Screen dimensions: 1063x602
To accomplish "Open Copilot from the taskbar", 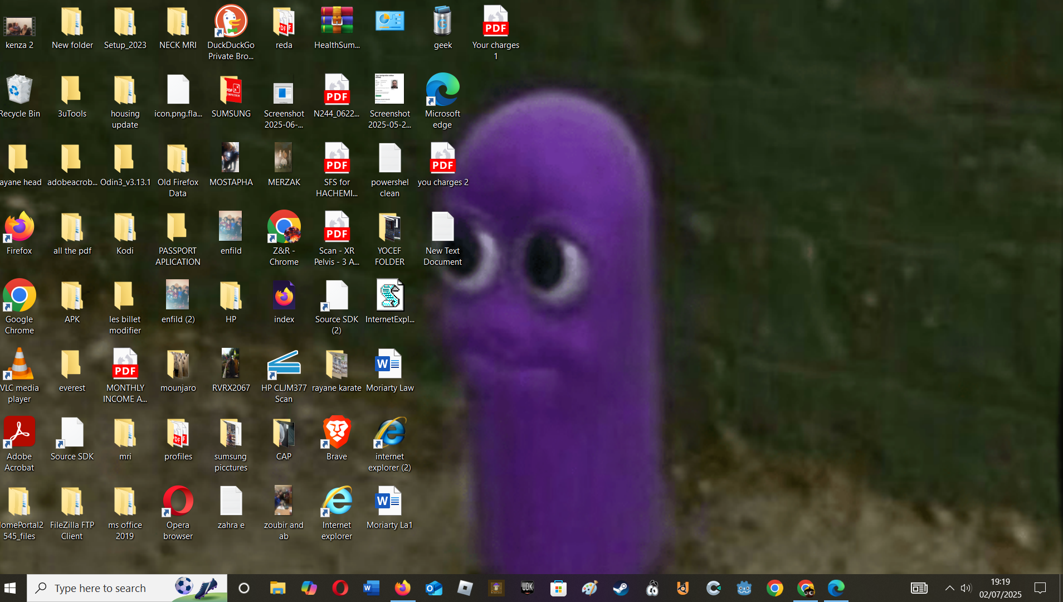I will coord(309,588).
